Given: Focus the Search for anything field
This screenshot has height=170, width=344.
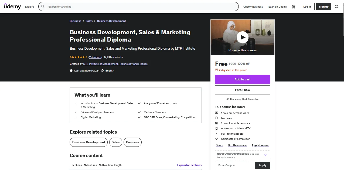Looking at the screenshot, I should tap(138, 6).
